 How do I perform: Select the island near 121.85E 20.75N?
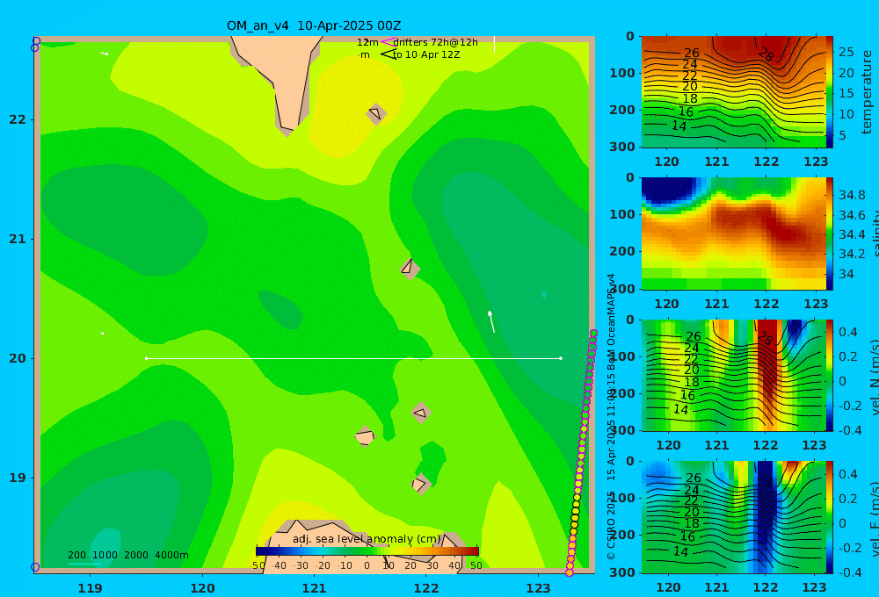[x=410, y=269]
